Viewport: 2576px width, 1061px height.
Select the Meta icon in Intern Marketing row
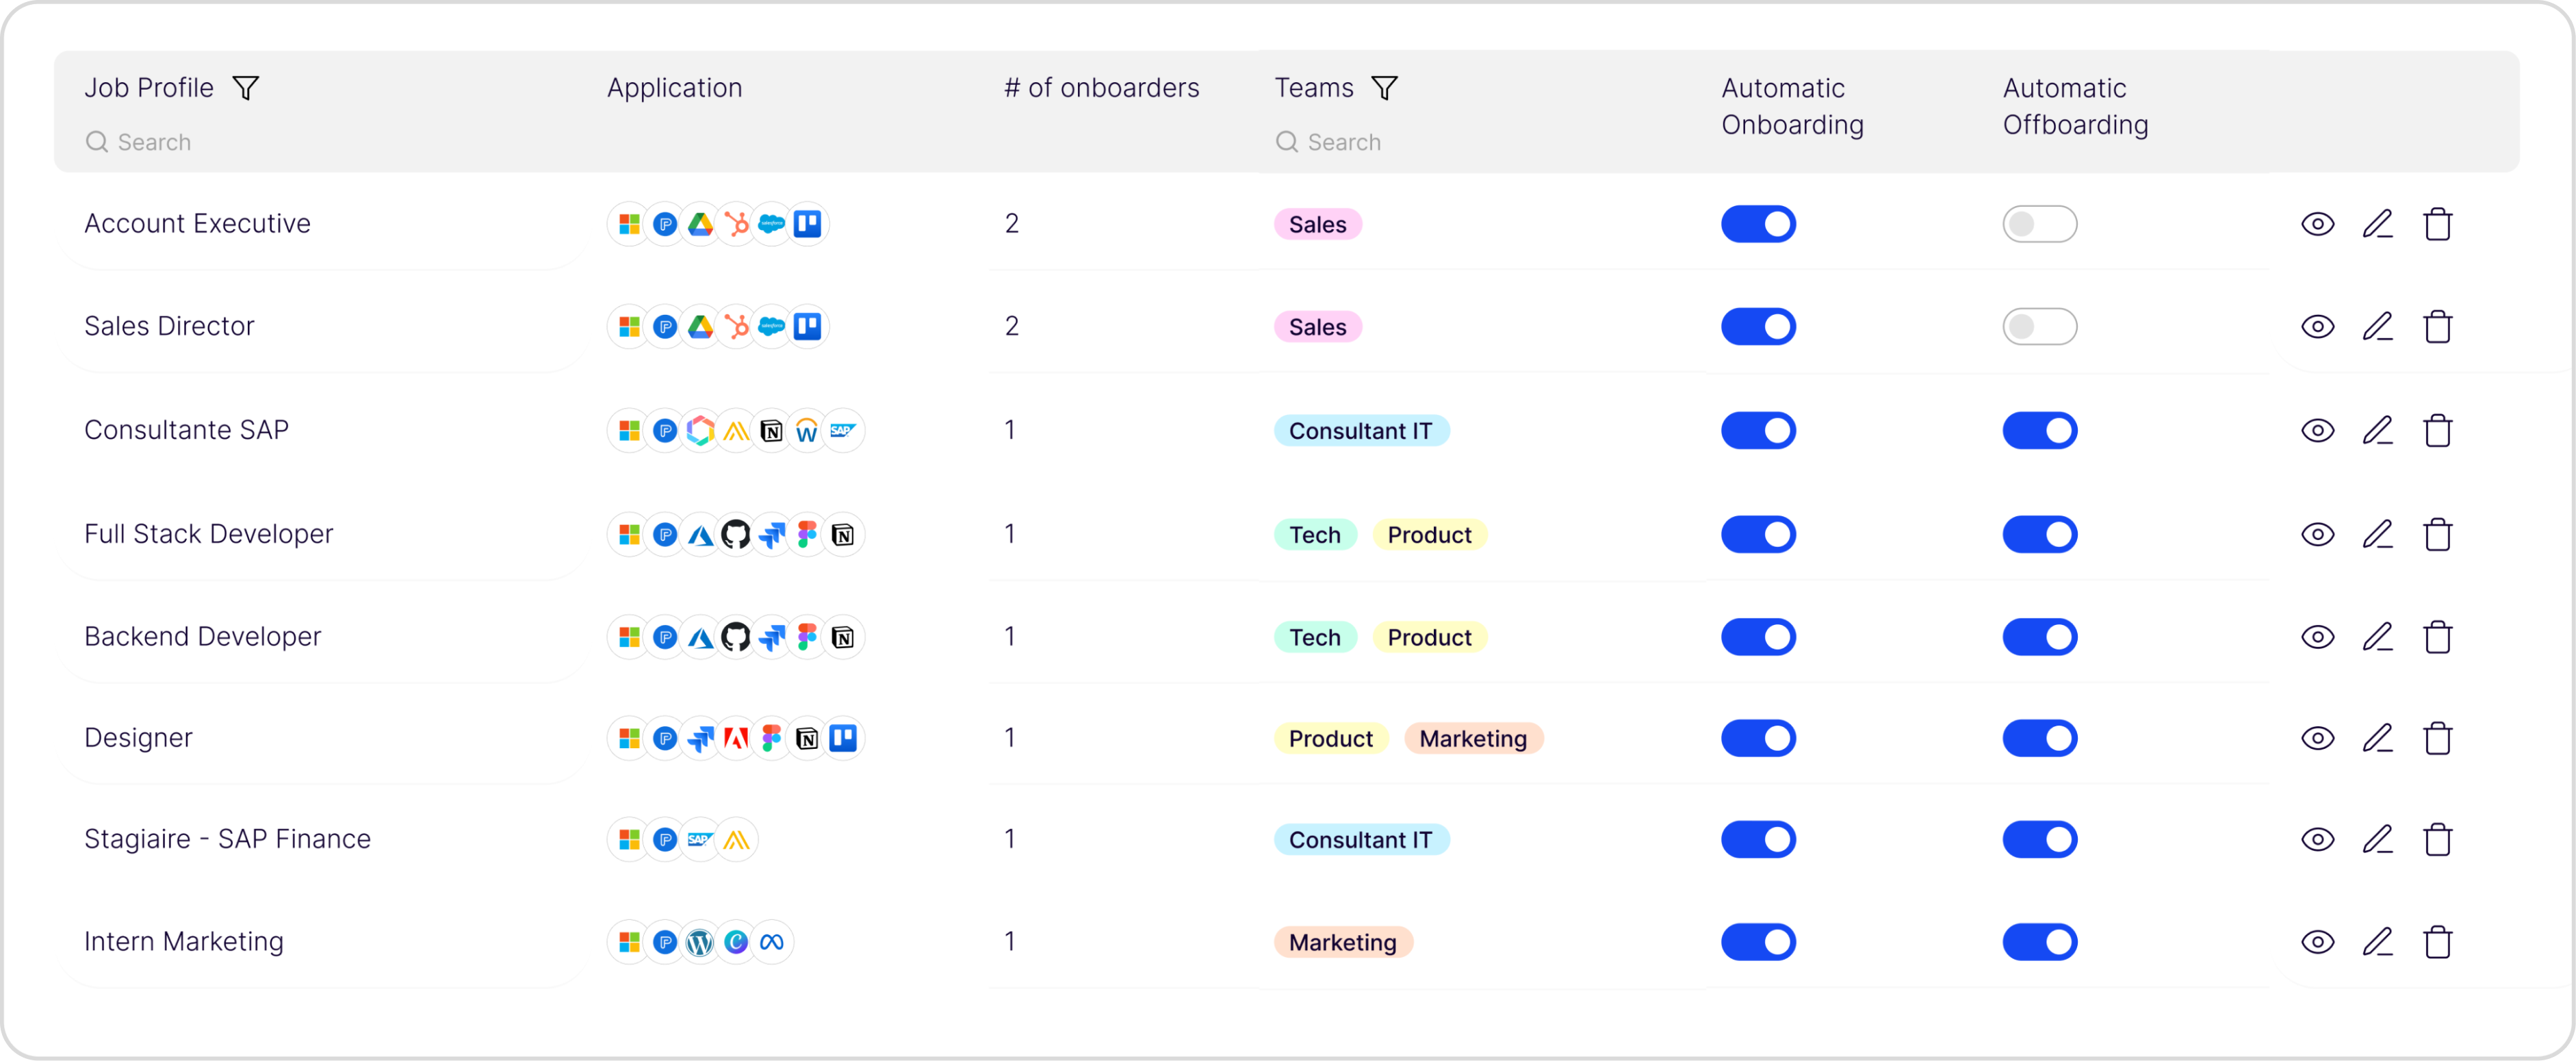(x=773, y=941)
